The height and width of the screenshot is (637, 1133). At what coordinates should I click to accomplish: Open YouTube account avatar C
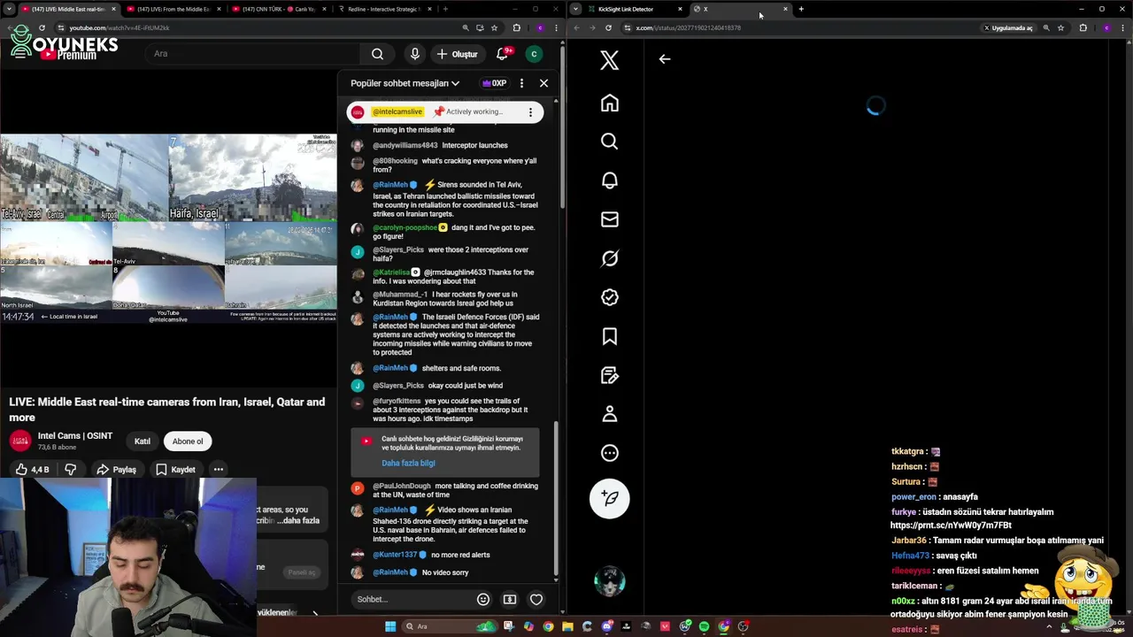click(534, 54)
